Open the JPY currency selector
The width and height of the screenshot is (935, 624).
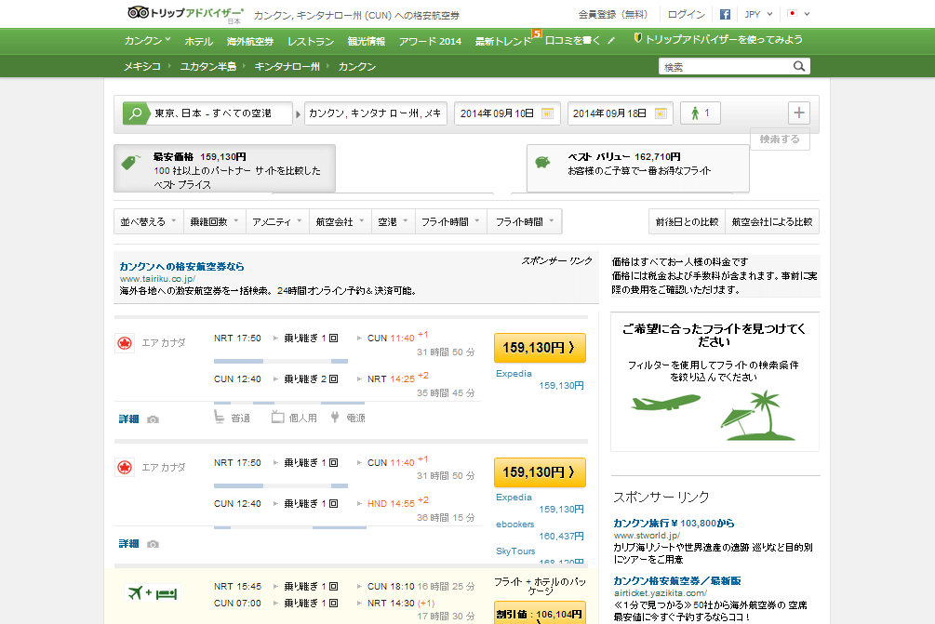(758, 15)
